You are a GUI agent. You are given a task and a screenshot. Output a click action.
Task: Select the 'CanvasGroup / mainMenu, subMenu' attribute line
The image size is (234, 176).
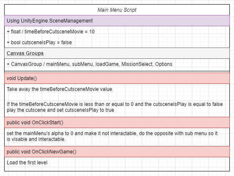tap(90, 64)
